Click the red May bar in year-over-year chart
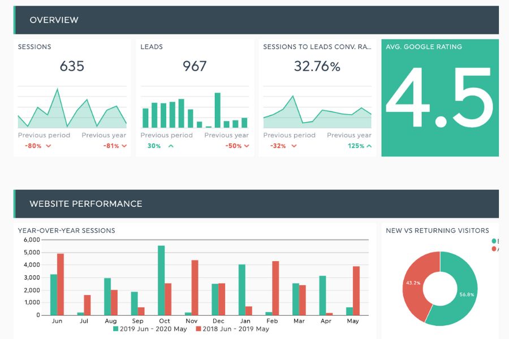 [356, 290]
